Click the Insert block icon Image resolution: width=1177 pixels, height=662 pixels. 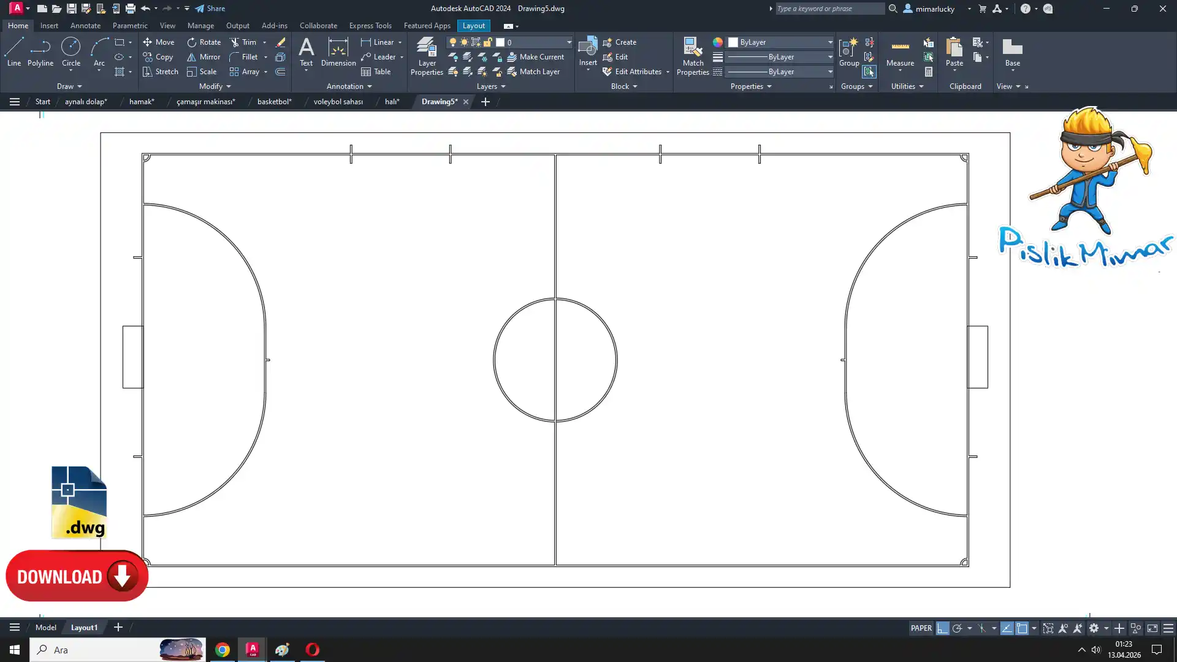coord(587,48)
